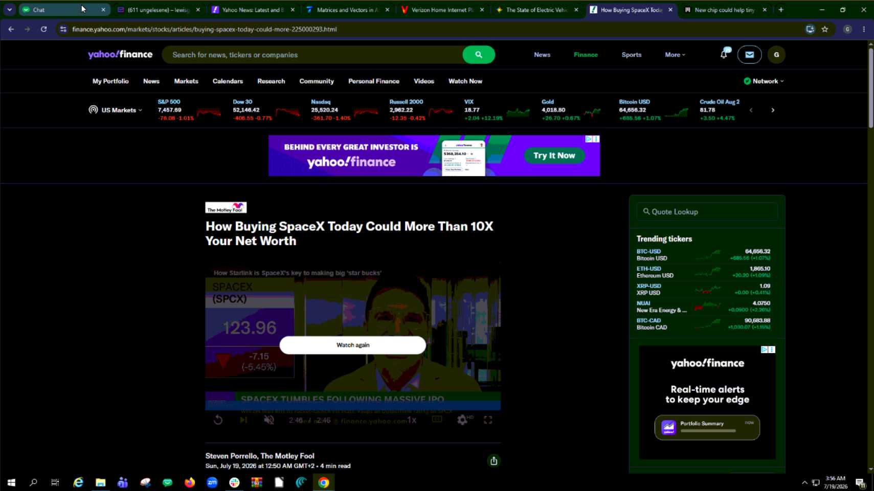Open Chrome's three-dot menu

point(864,29)
